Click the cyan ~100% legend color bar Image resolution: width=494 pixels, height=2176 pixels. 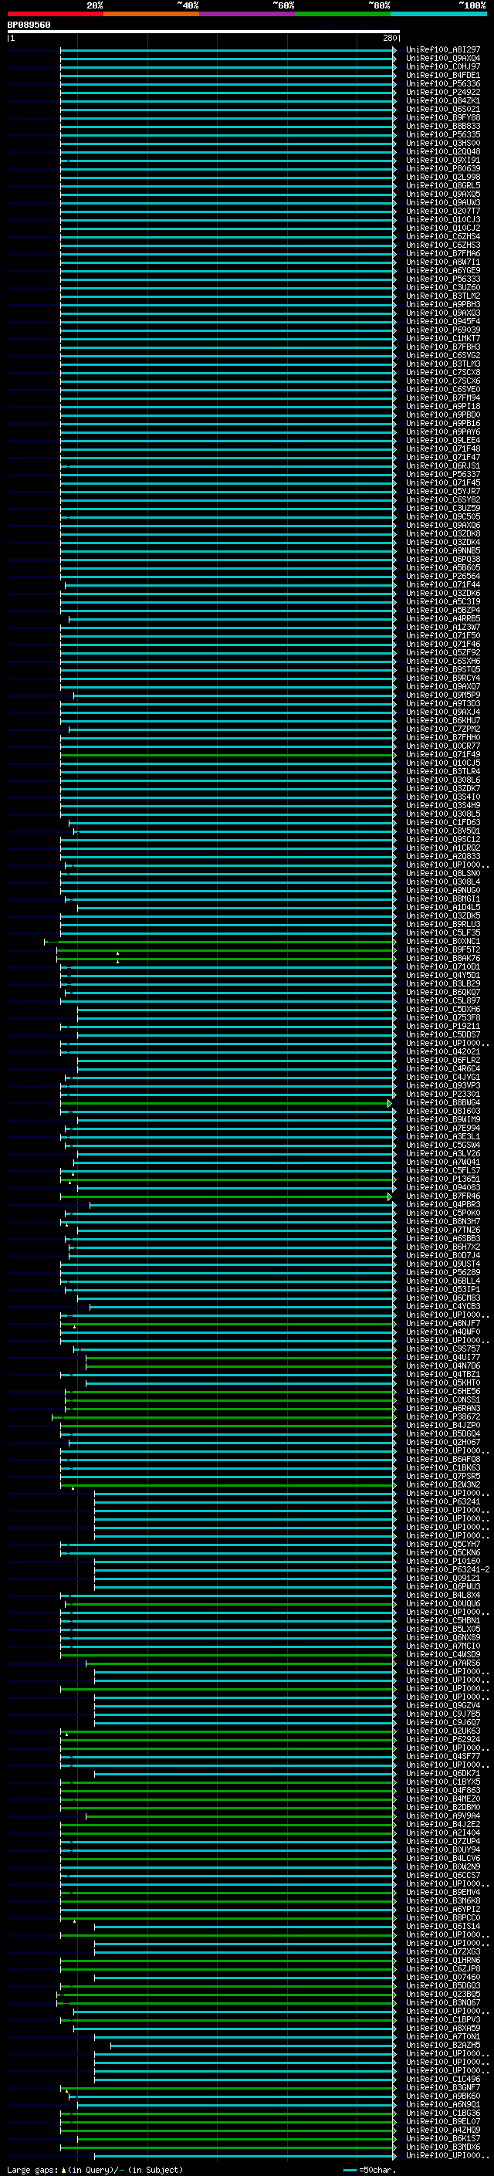tap(438, 14)
